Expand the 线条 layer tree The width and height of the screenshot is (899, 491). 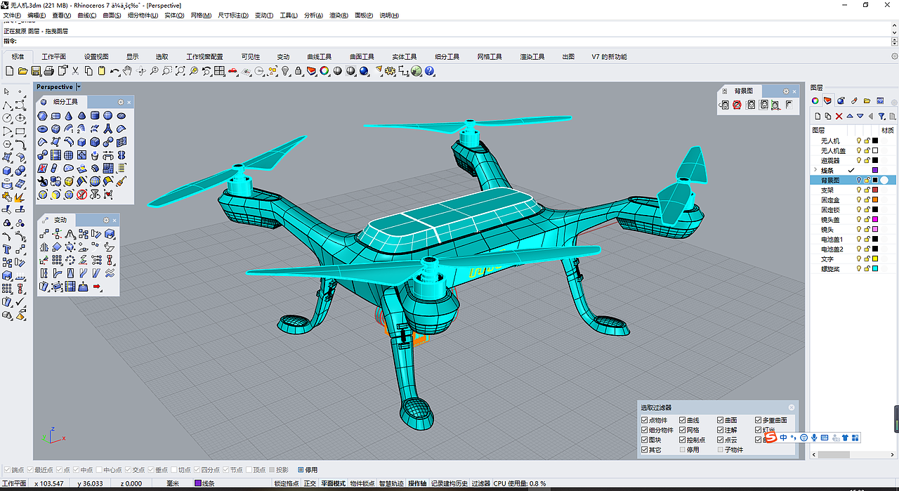(815, 170)
